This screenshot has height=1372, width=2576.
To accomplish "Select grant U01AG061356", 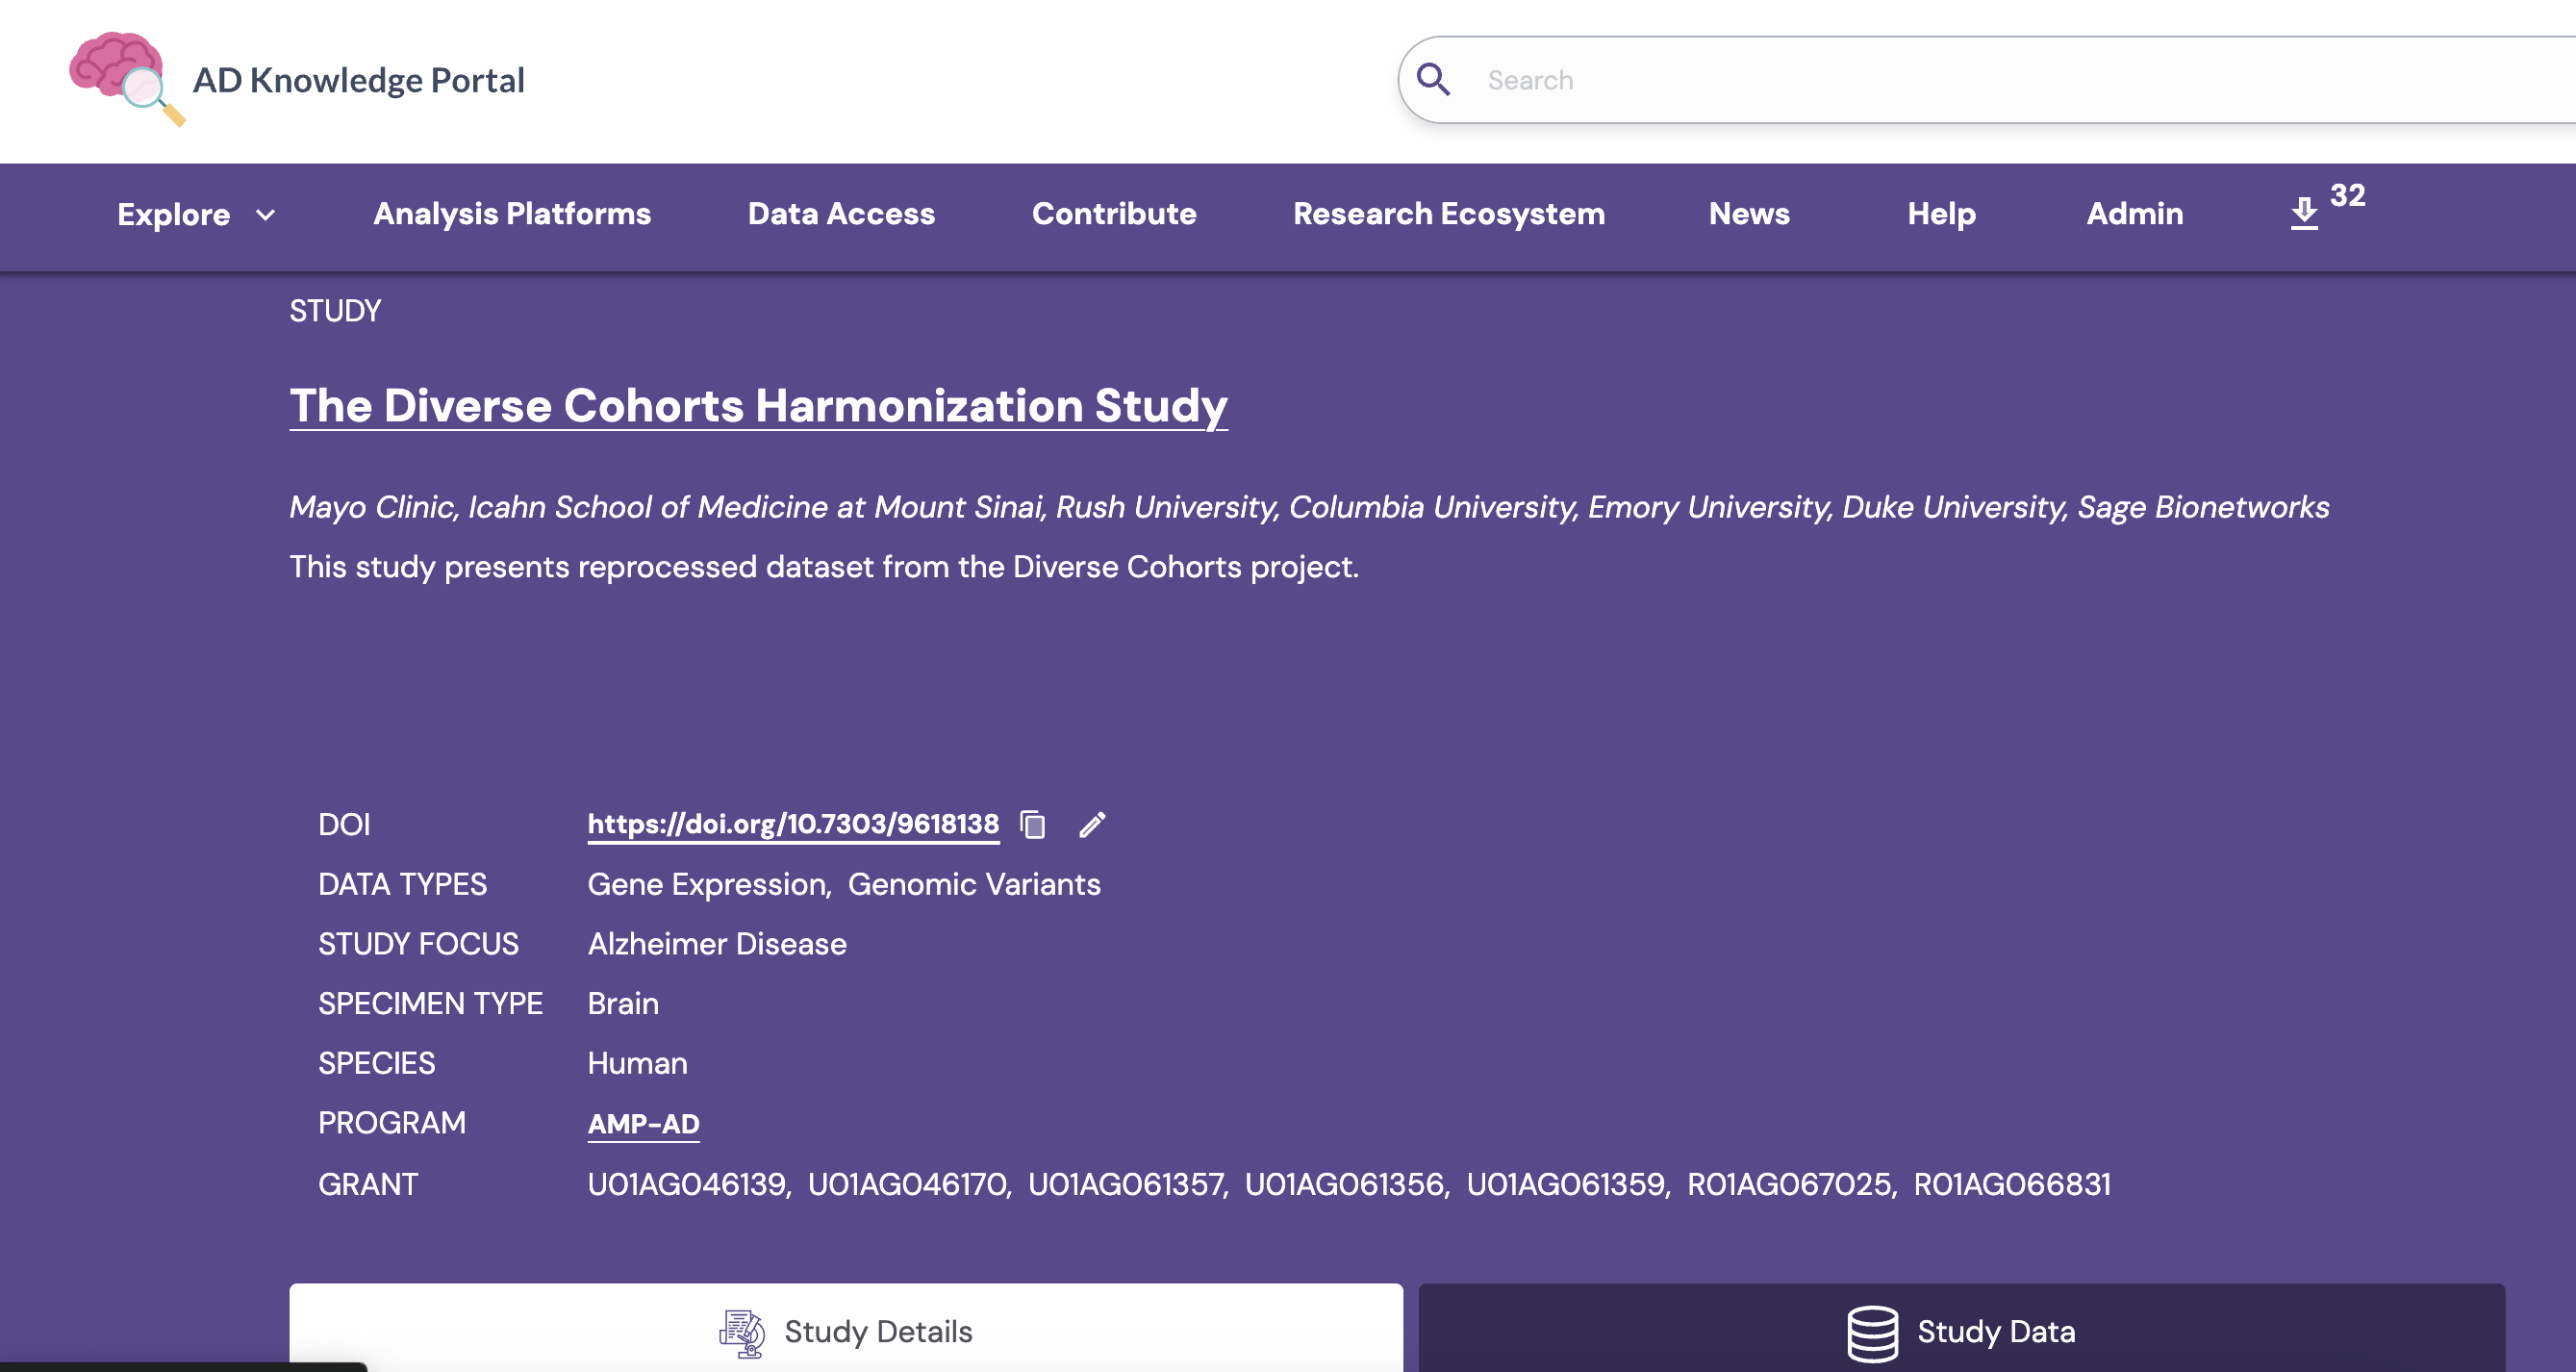I will [1344, 1184].
